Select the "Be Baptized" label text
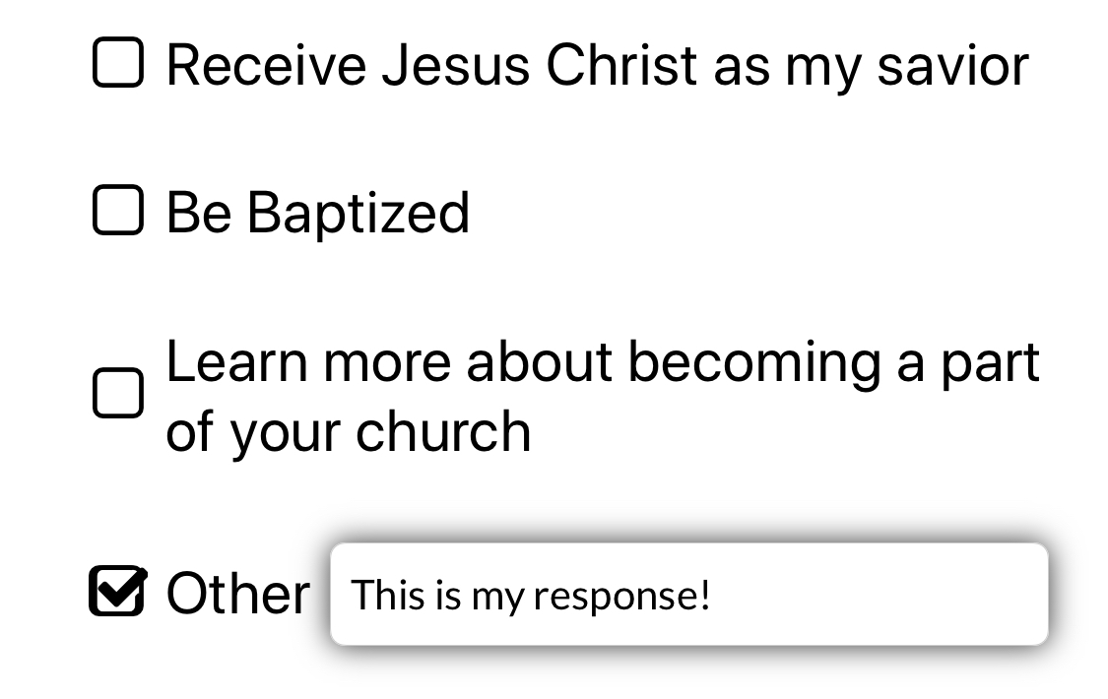 (x=317, y=212)
